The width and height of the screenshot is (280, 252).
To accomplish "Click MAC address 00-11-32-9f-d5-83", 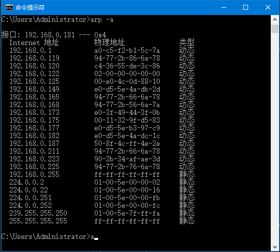I will (x=127, y=120).
